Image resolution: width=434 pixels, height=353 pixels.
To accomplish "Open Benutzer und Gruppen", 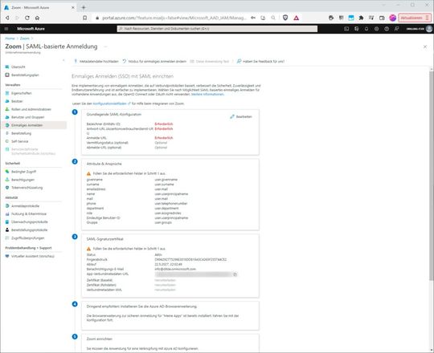I will coord(27,117).
